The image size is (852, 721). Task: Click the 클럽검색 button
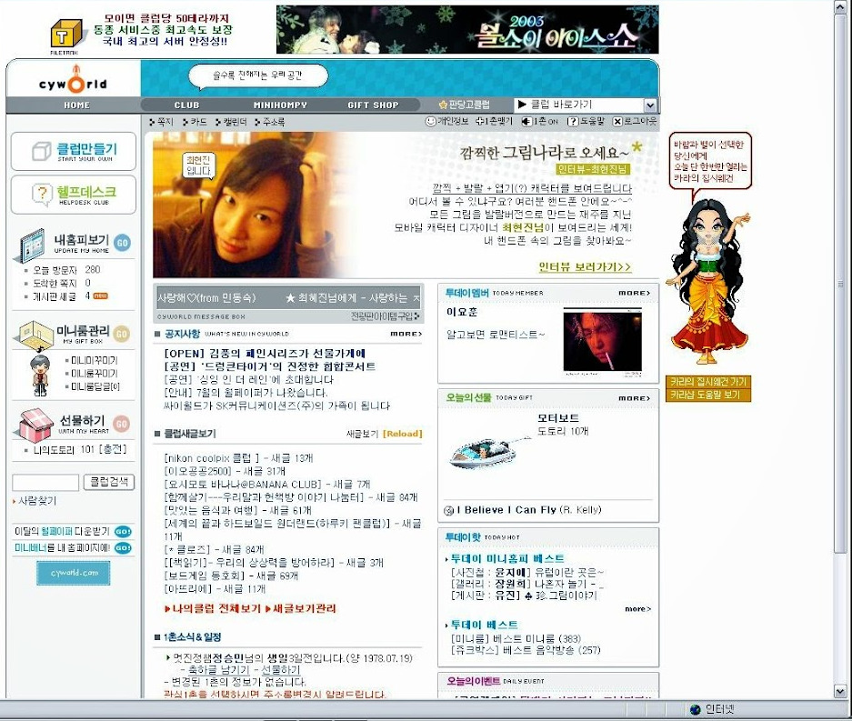(109, 482)
